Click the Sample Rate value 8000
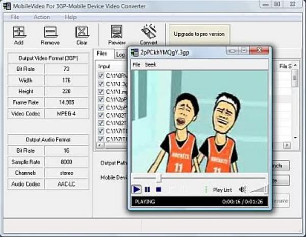 coord(66,162)
